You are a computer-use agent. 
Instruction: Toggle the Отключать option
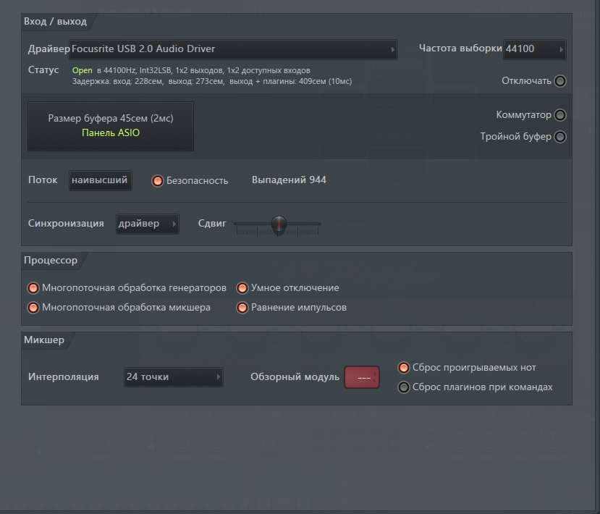559,81
